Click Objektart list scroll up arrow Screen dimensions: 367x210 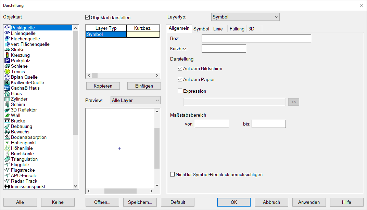75,28
